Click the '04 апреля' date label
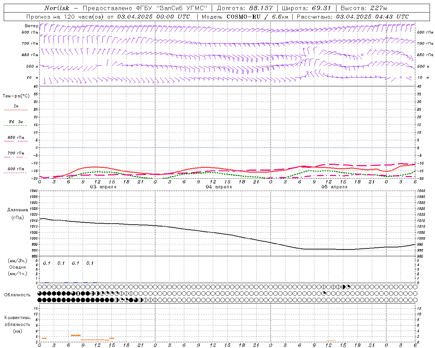 (219, 187)
